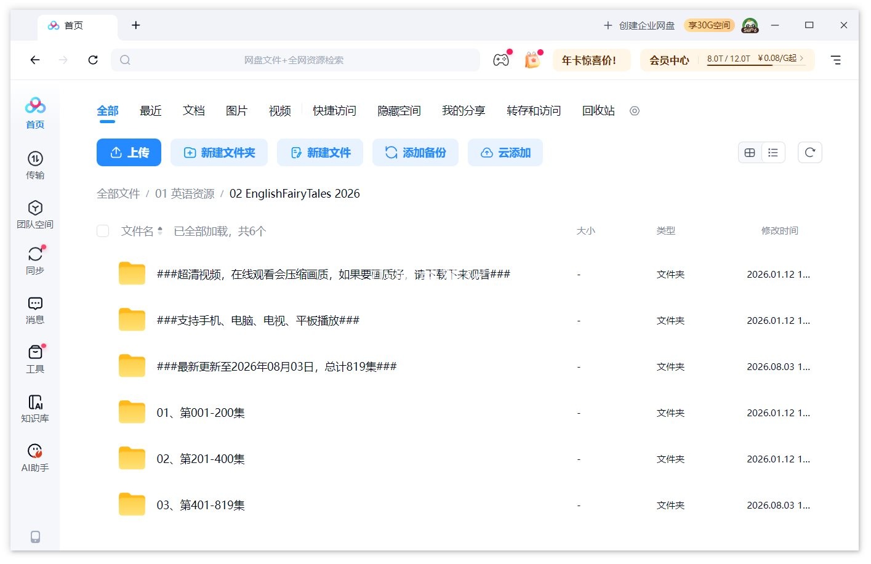Open the 传输 transfer panel
This screenshot has height=564, width=871.
35,165
